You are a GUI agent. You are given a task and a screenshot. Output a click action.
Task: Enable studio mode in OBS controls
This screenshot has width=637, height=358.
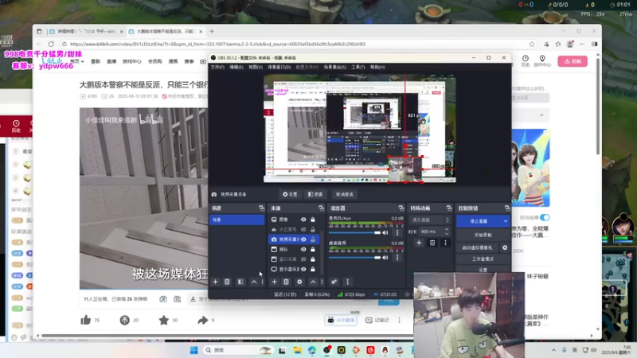click(x=483, y=259)
